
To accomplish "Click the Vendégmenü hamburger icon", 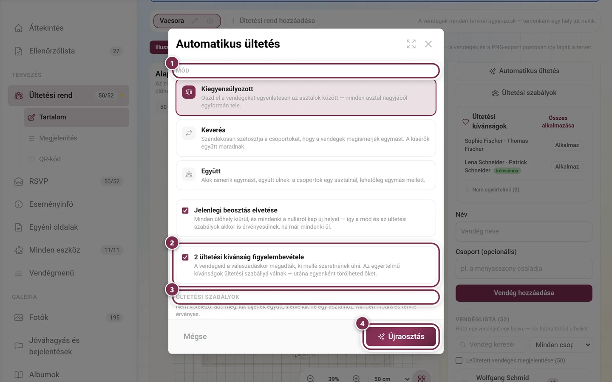I will (x=19, y=273).
